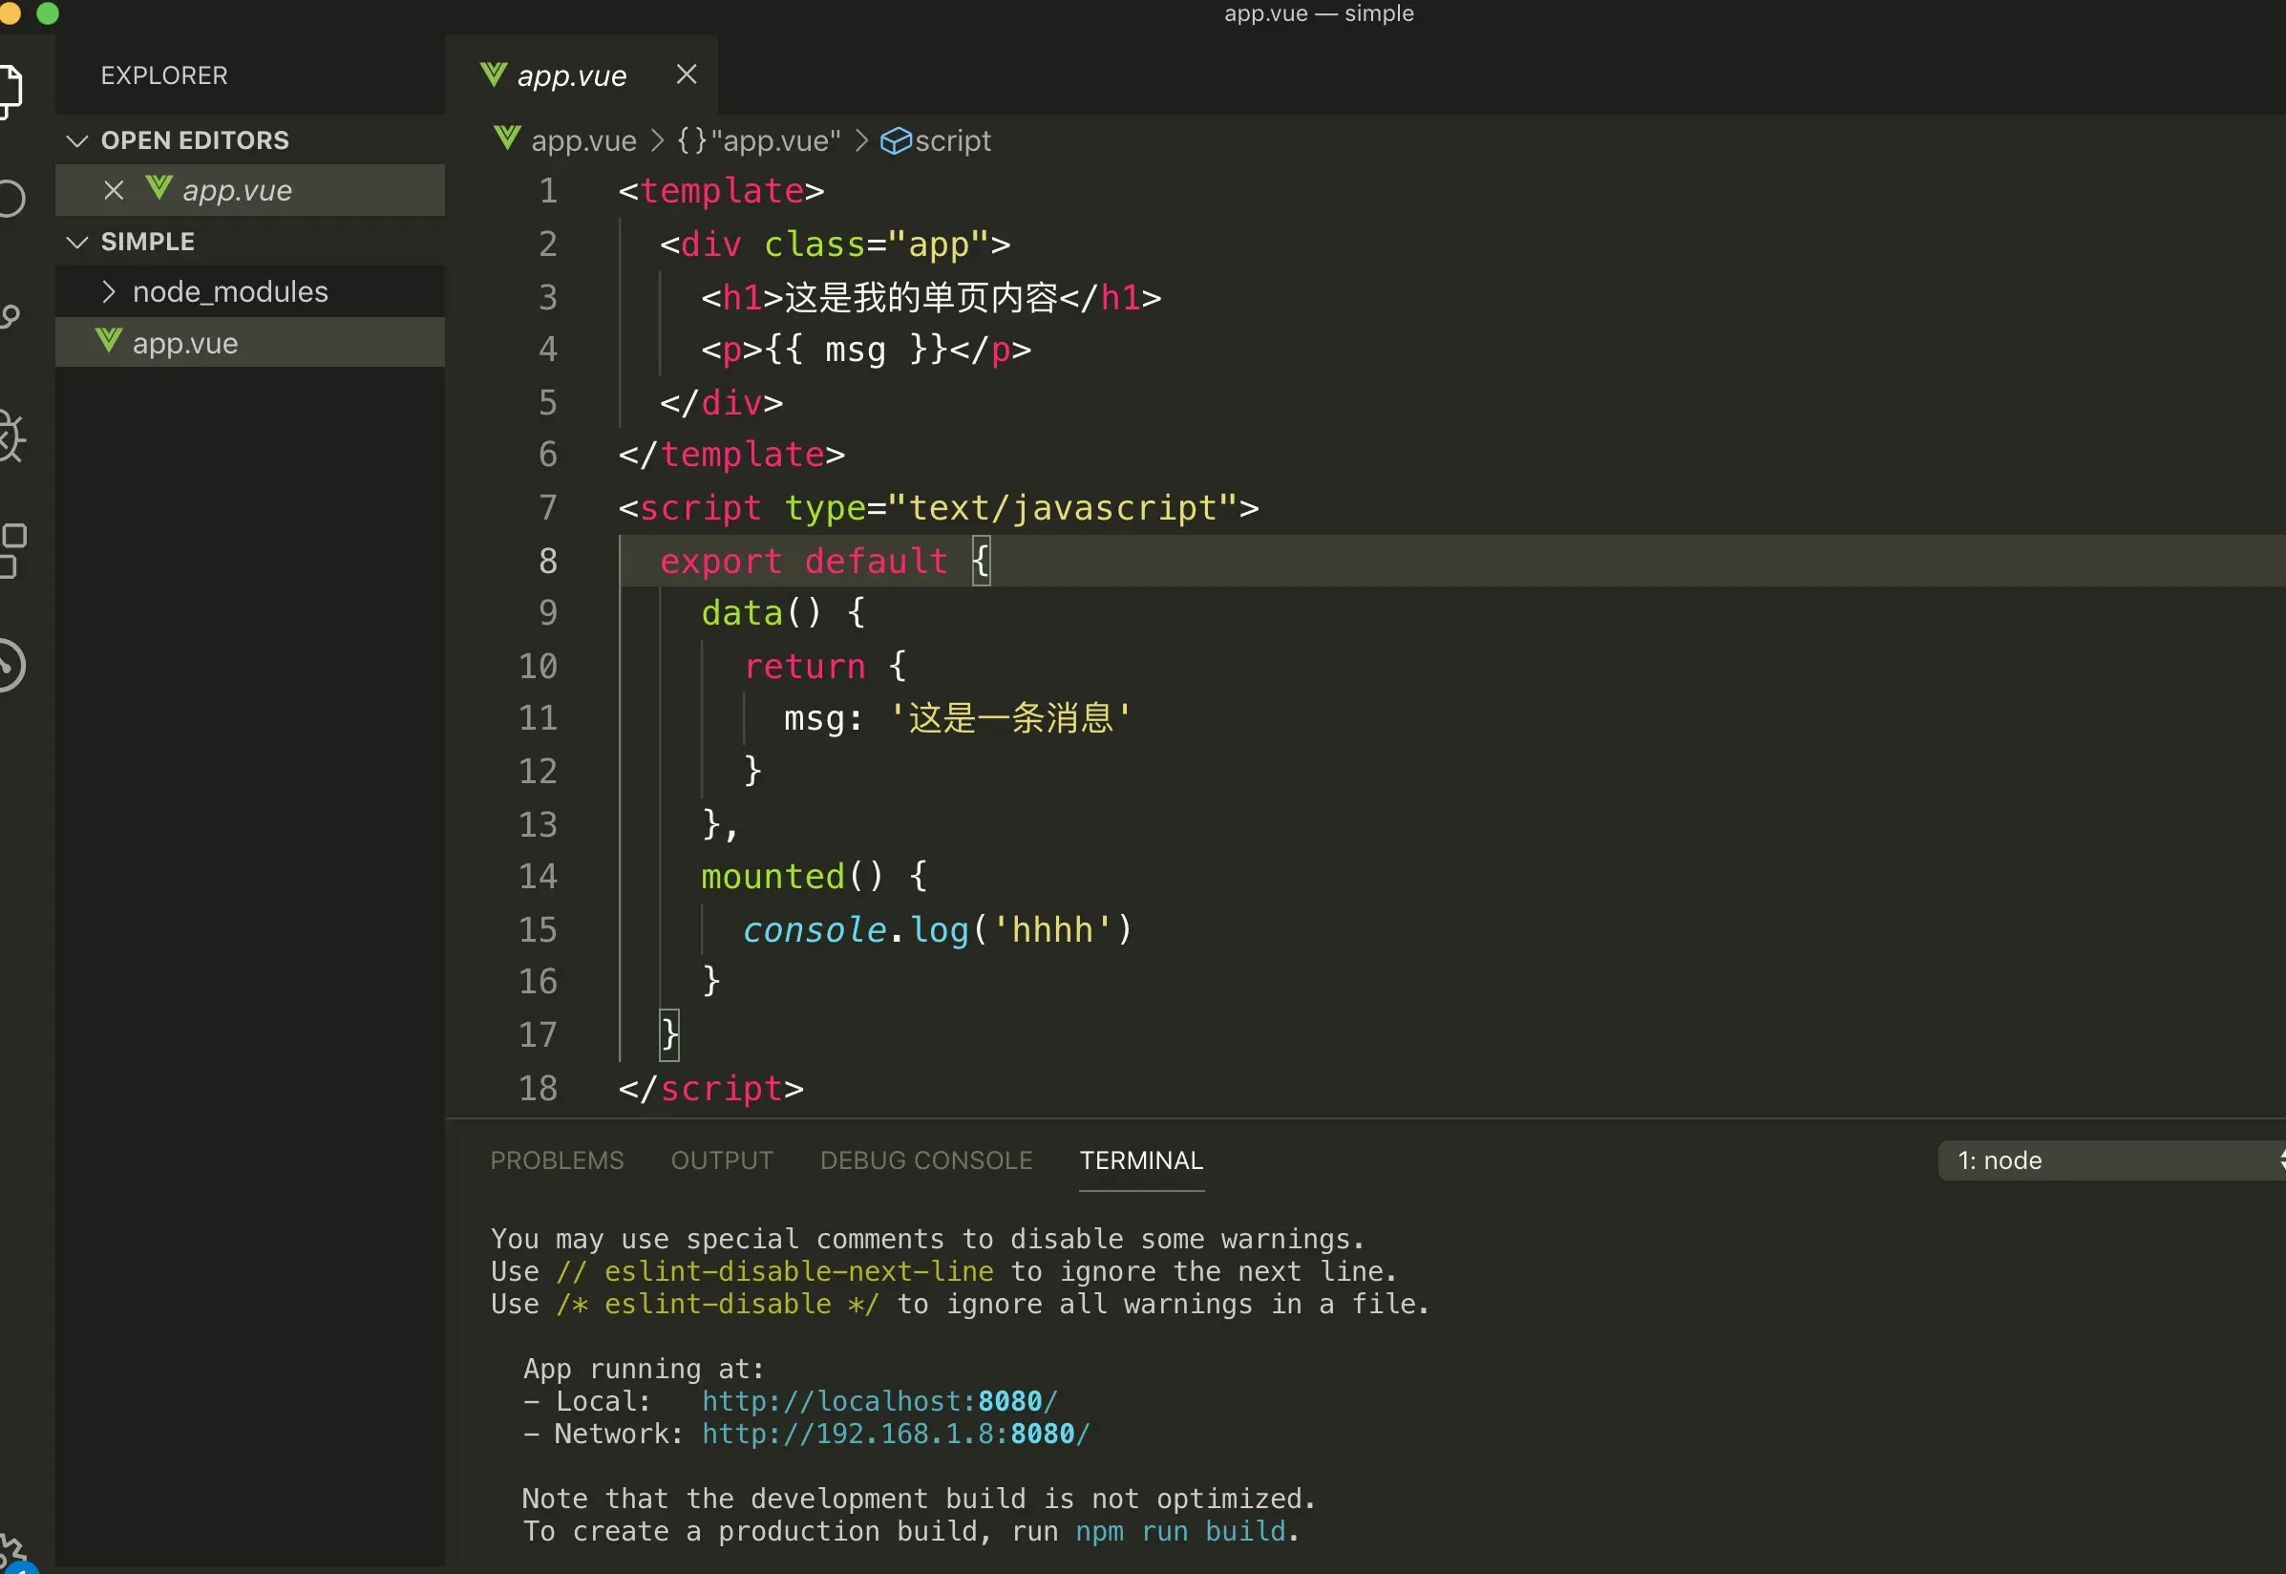
Task: Expand the node_modules folder
Action: (109, 292)
